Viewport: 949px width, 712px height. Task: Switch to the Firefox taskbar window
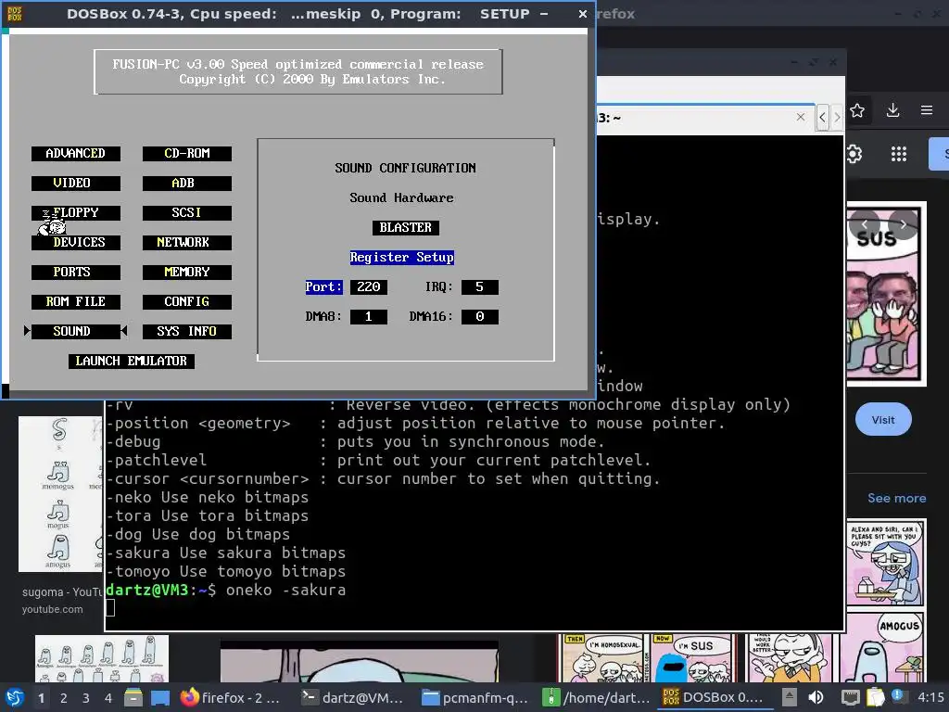click(x=230, y=697)
